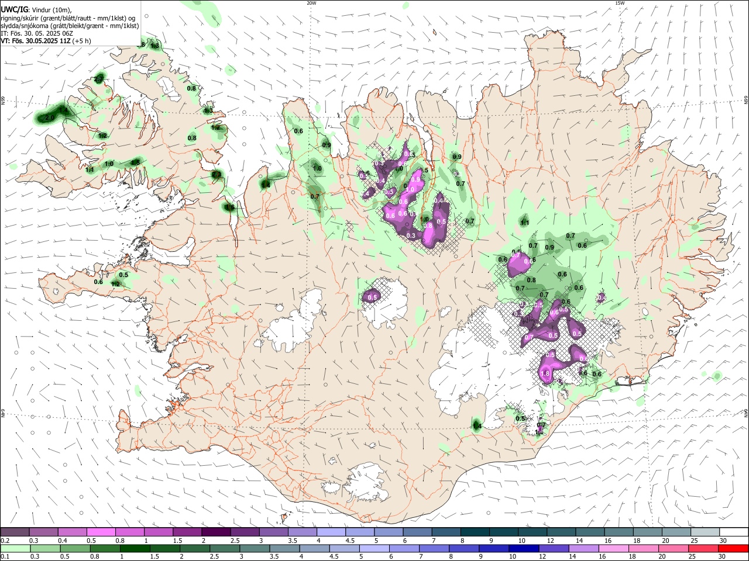749x561 pixels.
Task: Pick the 0.2 swatch in upper snow legend
Action: pos(15,532)
